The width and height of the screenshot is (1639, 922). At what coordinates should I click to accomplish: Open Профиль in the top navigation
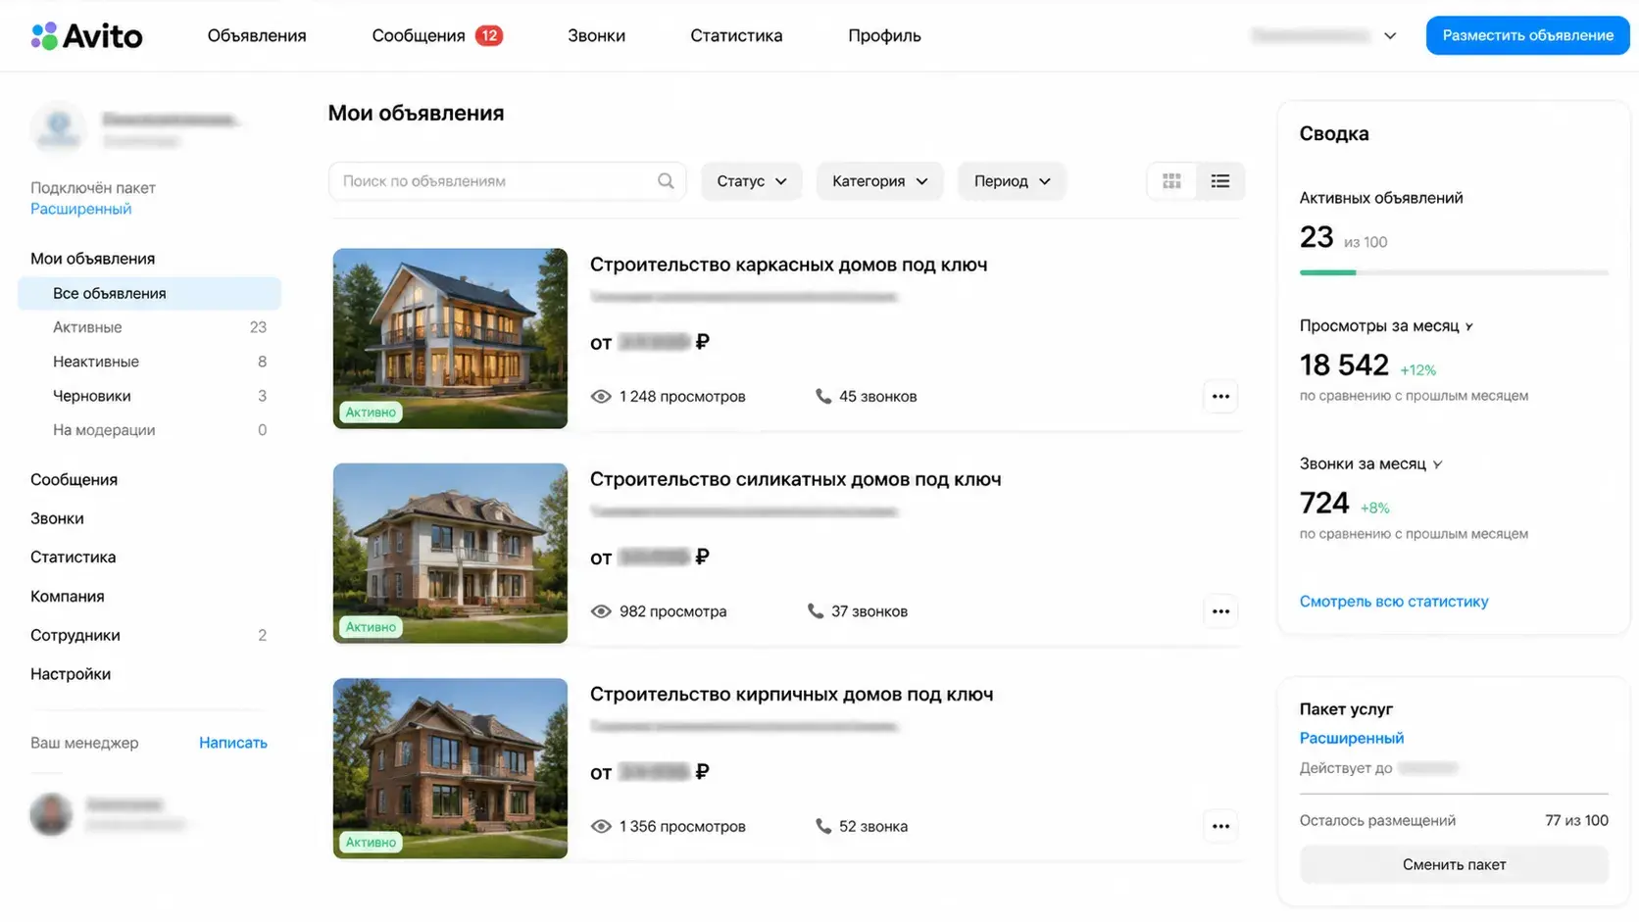pyautogui.click(x=884, y=35)
